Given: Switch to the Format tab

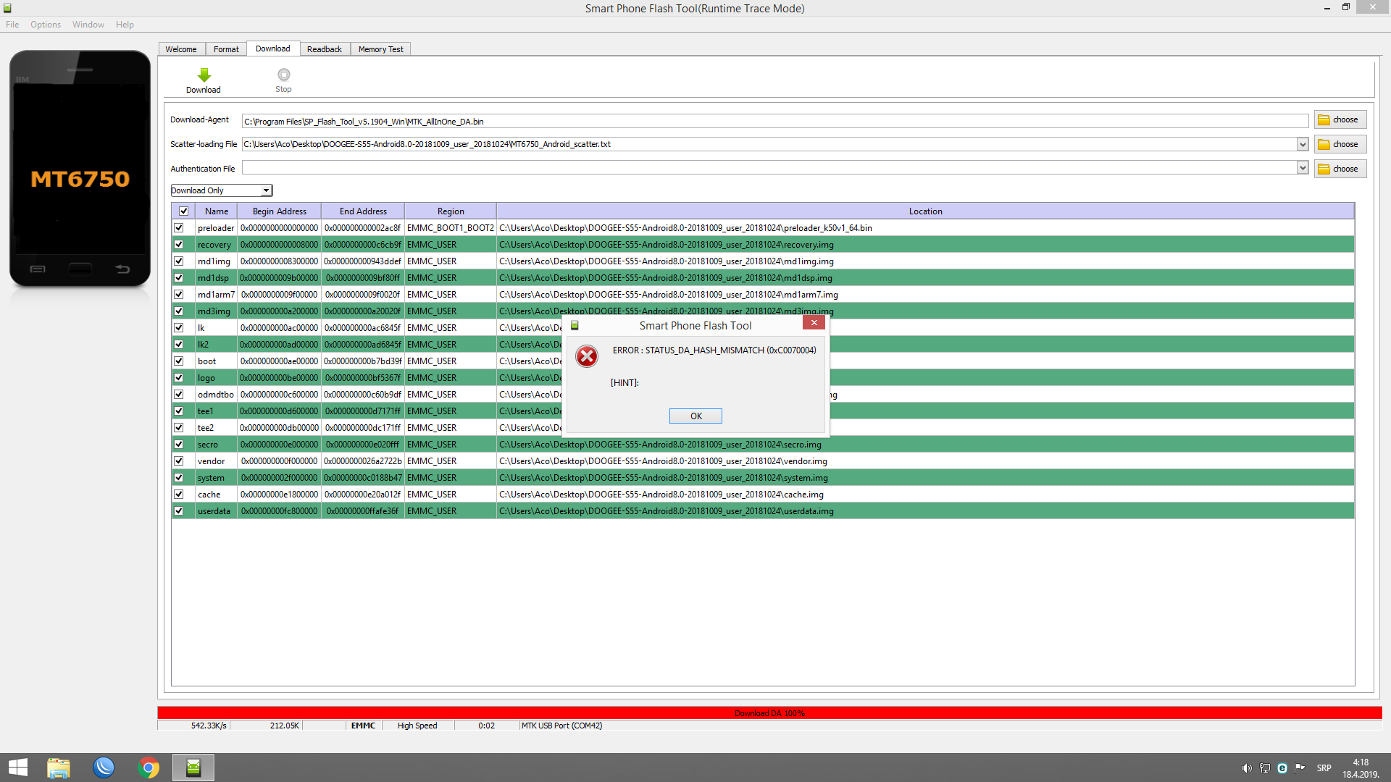Looking at the screenshot, I should [x=226, y=49].
